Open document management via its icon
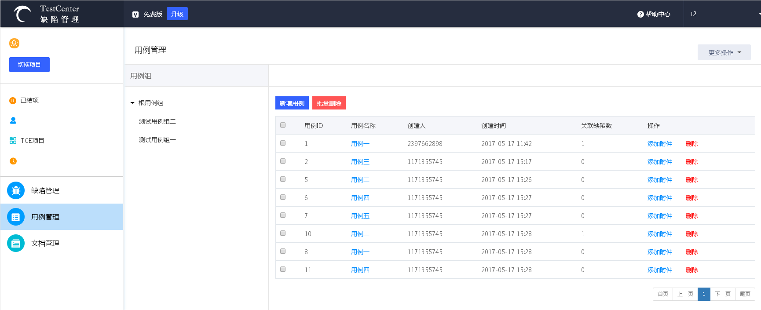Screen dimensions: 761x310 point(16,243)
